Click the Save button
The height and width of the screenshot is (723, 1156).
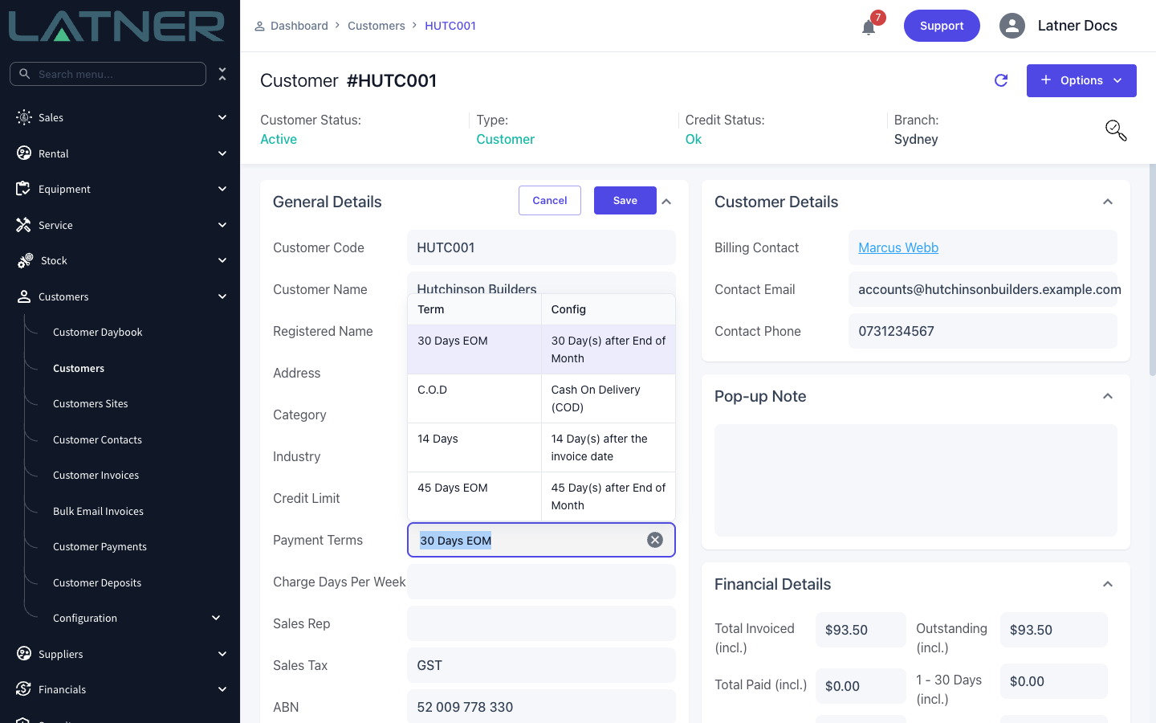[x=625, y=201]
